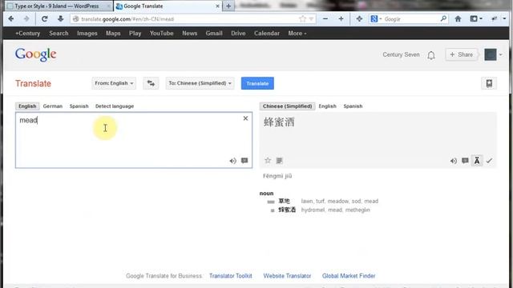Click 'Century Seven' account name

401,54
